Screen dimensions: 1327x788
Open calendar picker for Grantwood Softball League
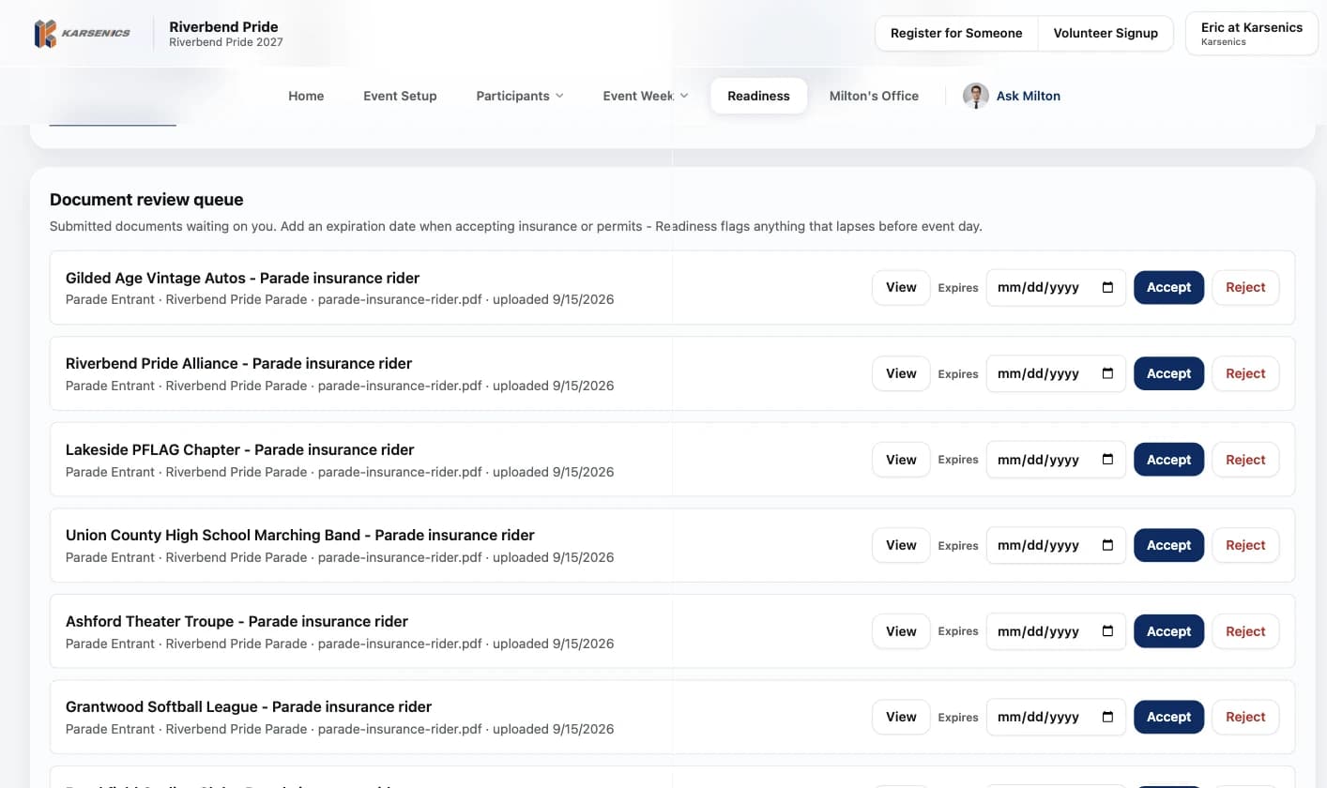1107,717
